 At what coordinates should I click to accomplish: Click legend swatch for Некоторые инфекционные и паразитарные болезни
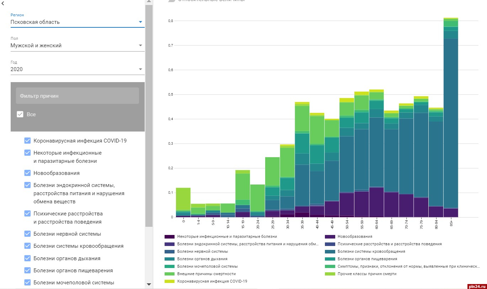point(169,236)
